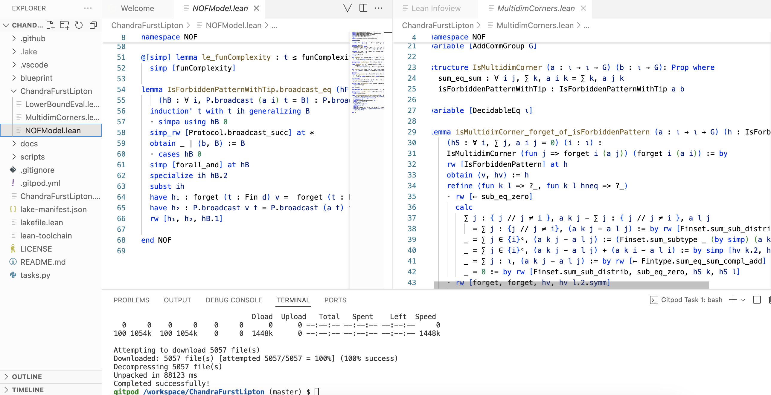Open the .gitignore file
The image size is (771, 395).
point(37,170)
